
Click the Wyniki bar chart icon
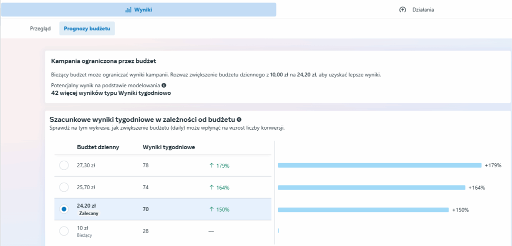[x=128, y=9]
